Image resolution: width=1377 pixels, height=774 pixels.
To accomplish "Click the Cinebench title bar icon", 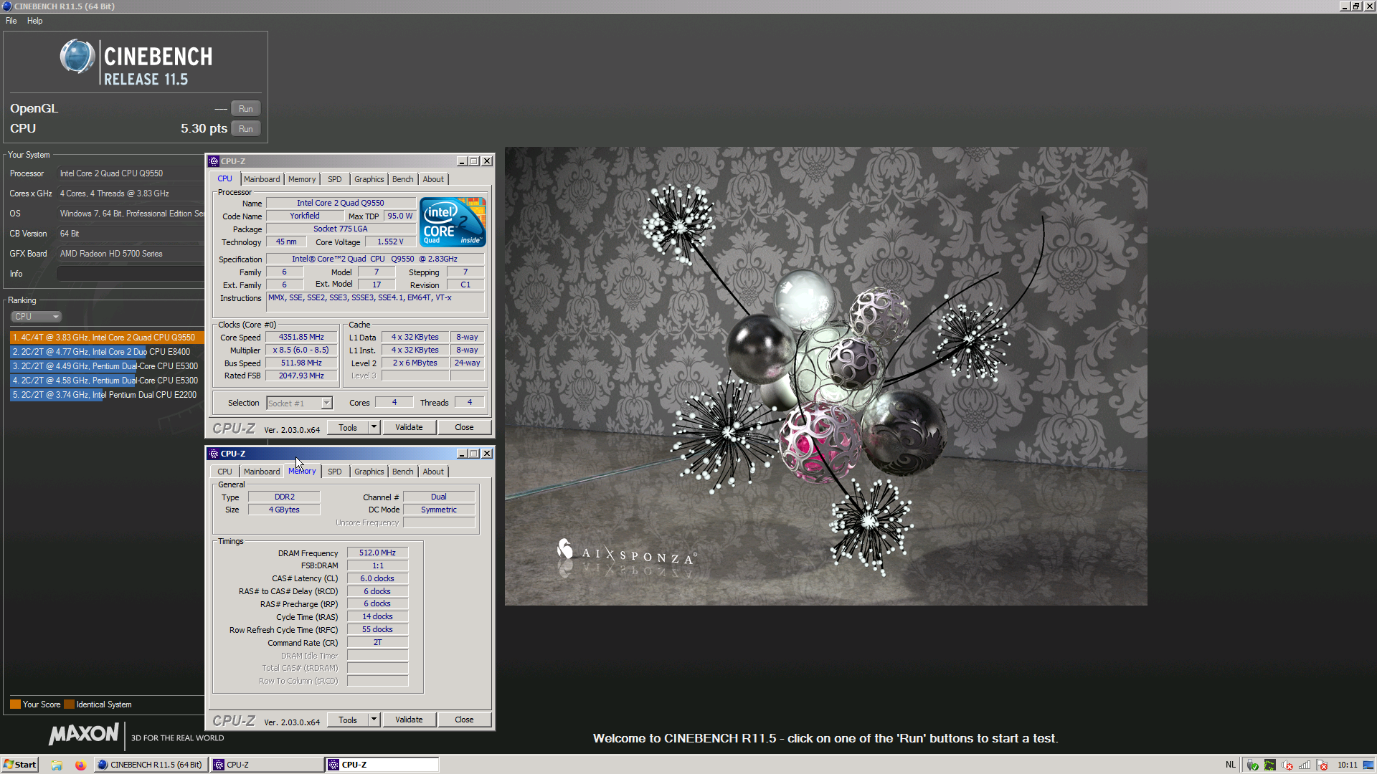I will tap(7, 6).
